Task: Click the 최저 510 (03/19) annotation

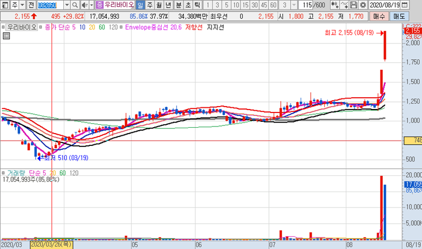Action: coord(66,158)
